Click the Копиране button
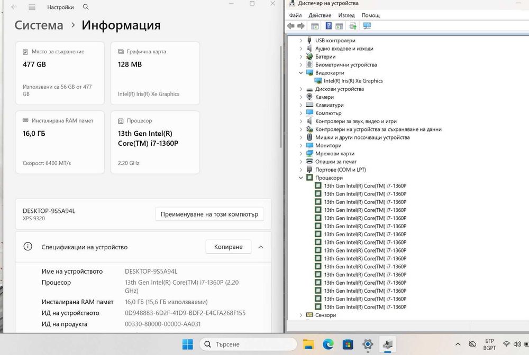529x355 pixels. [x=229, y=247]
